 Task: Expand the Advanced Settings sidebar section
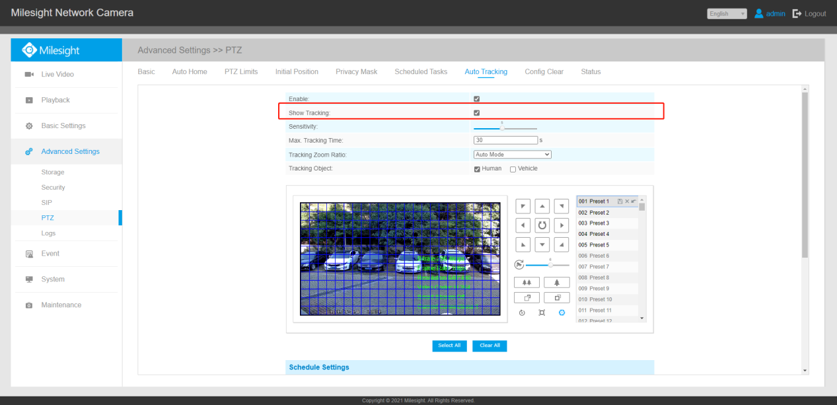66,151
